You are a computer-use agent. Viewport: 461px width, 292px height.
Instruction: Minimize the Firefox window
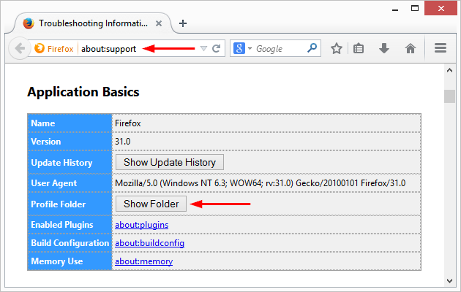395,9
